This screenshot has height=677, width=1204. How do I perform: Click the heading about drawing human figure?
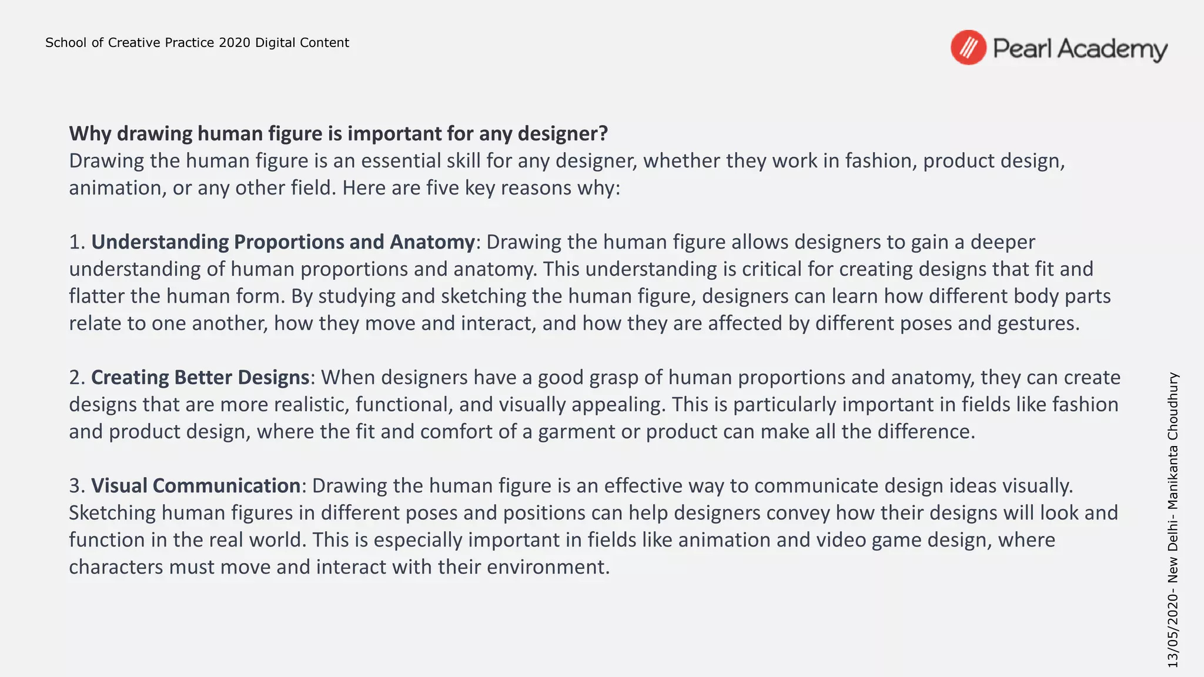tap(339, 133)
